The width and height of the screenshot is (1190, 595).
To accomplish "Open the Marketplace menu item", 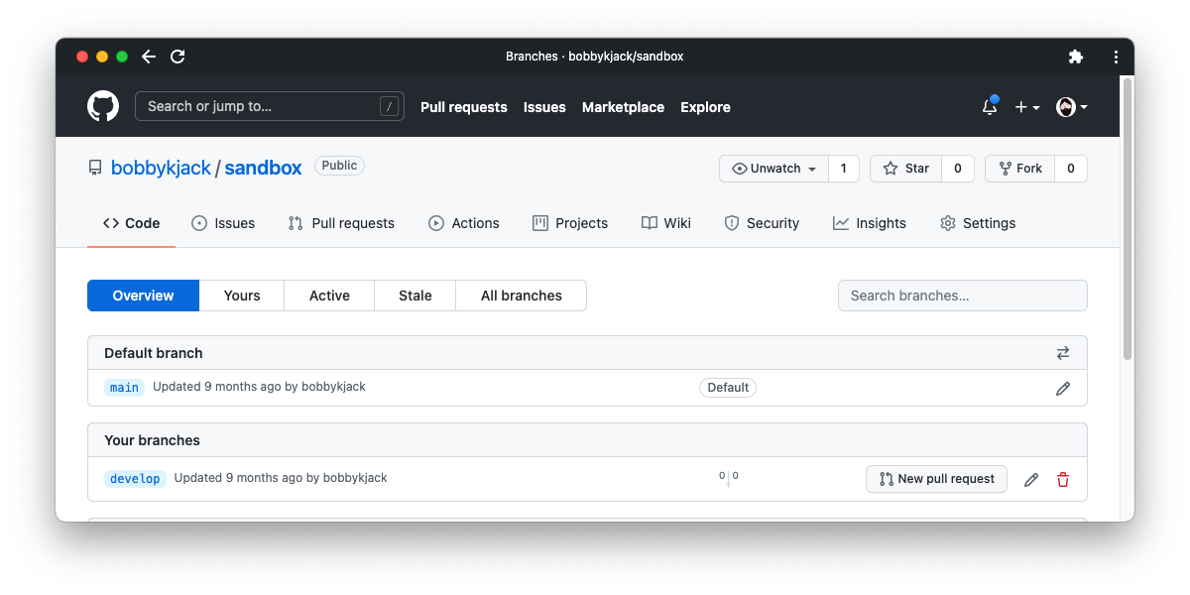I will pos(623,106).
